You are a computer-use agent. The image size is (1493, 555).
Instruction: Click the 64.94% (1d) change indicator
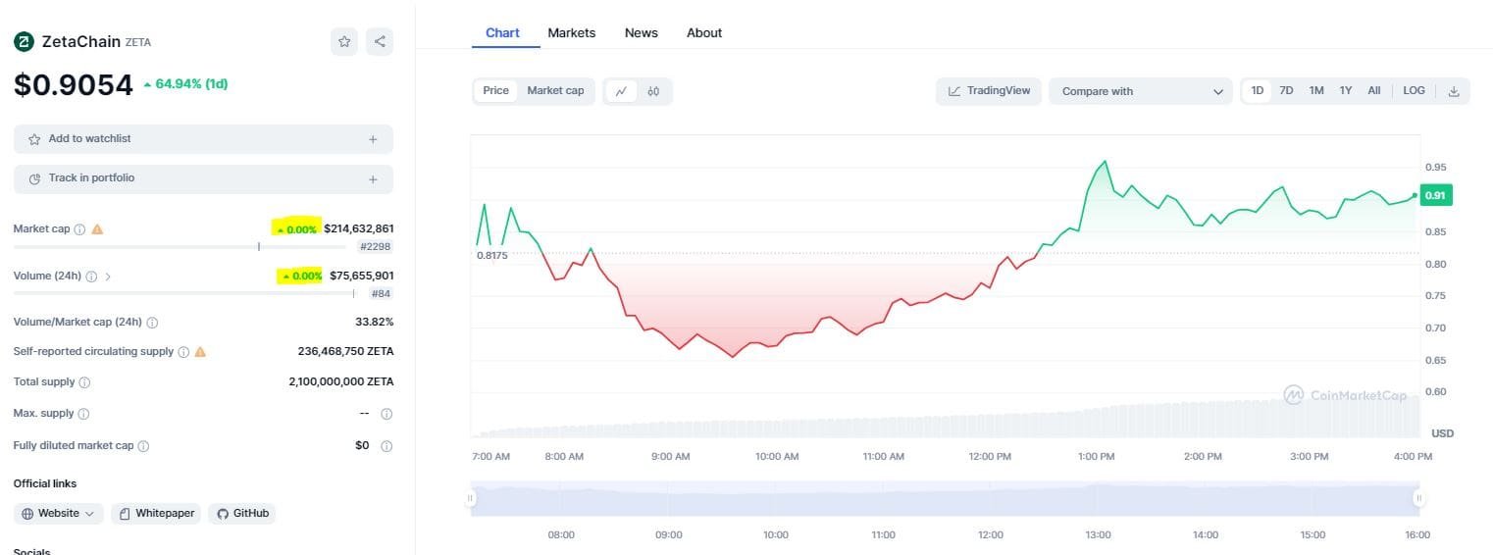click(x=185, y=84)
